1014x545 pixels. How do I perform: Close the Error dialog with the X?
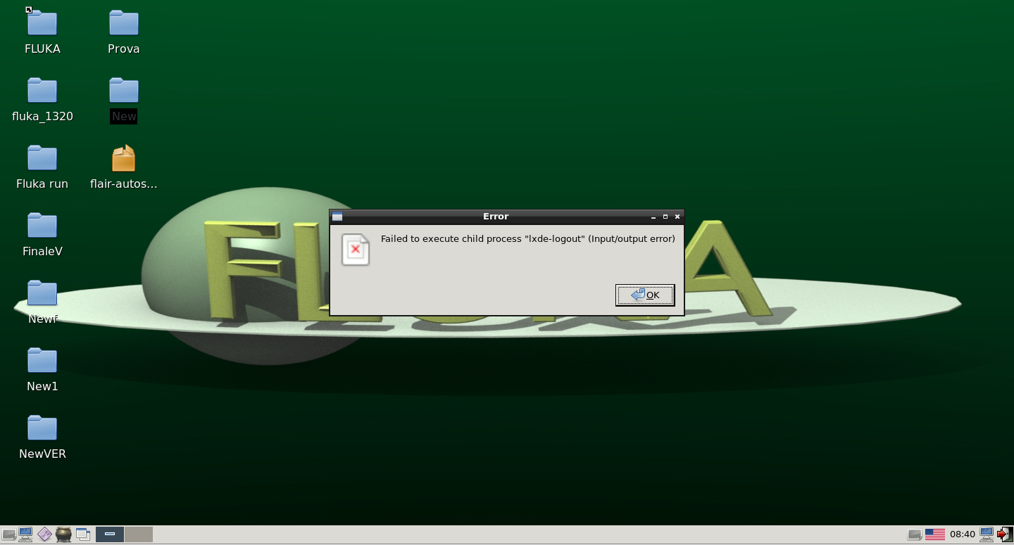[x=677, y=217]
